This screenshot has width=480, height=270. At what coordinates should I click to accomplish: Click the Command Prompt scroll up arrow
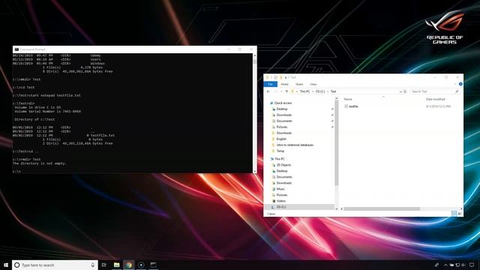[x=255, y=55]
